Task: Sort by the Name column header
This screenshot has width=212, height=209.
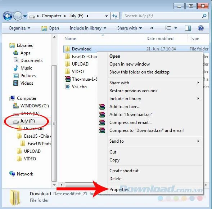Action: [70, 39]
